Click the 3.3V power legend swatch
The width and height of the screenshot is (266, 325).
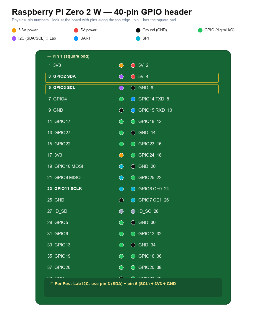tap(14, 30)
